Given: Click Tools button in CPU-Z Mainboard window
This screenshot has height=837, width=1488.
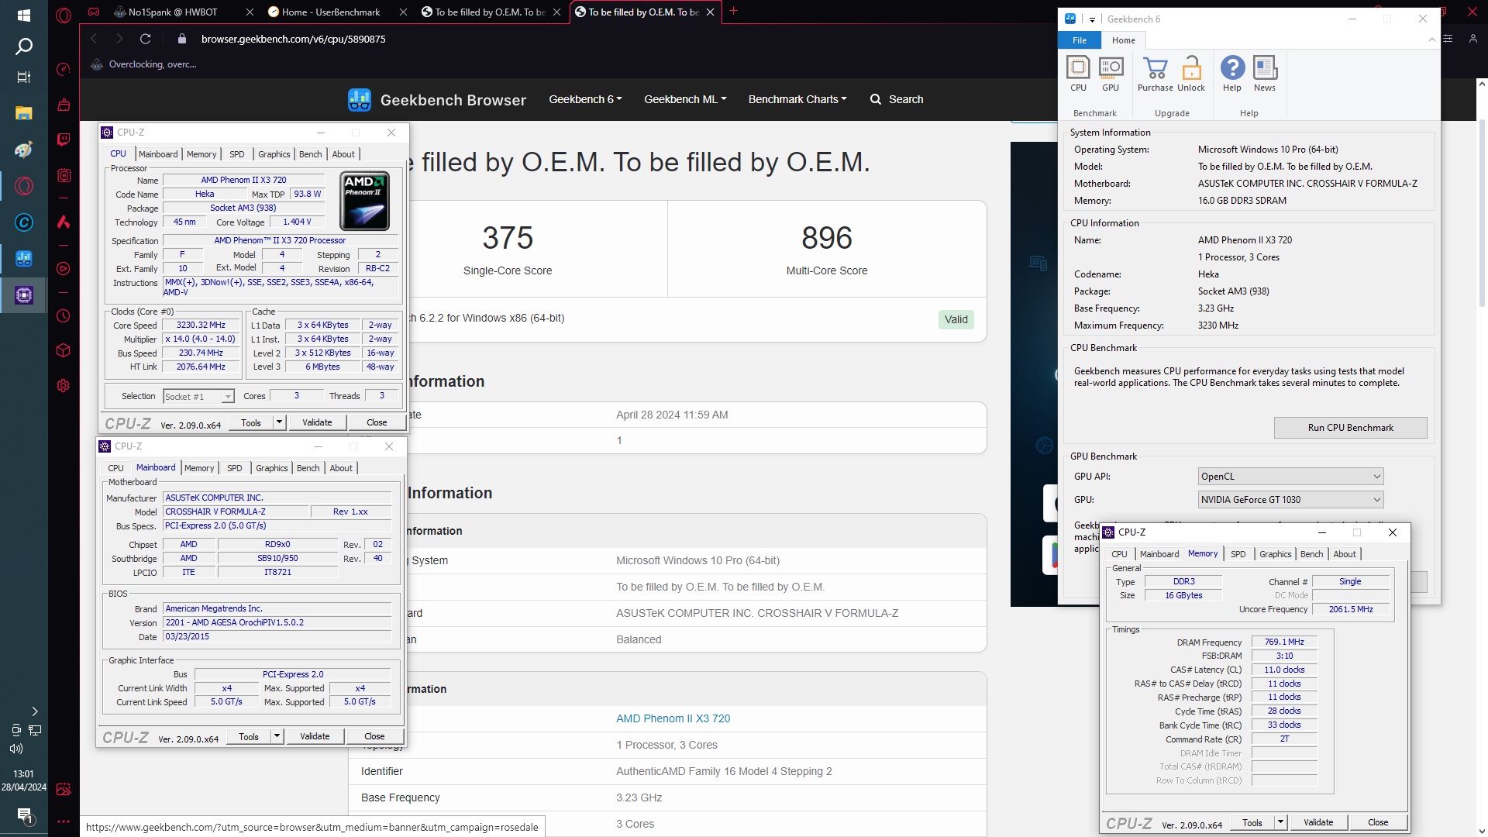Looking at the screenshot, I should pos(249,736).
